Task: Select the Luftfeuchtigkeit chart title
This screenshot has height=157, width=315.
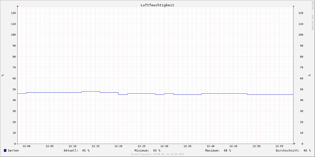Action: click(157, 5)
